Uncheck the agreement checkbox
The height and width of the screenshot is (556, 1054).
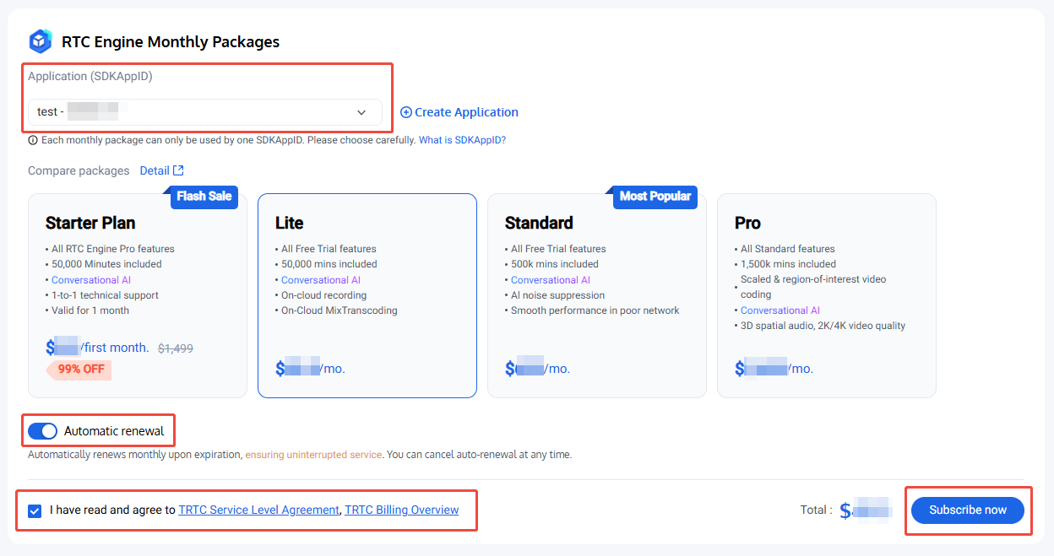point(35,510)
